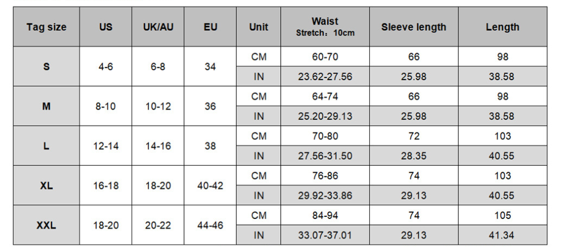Select the S tag size row label
567x247 pixels.
click(x=46, y=66)
